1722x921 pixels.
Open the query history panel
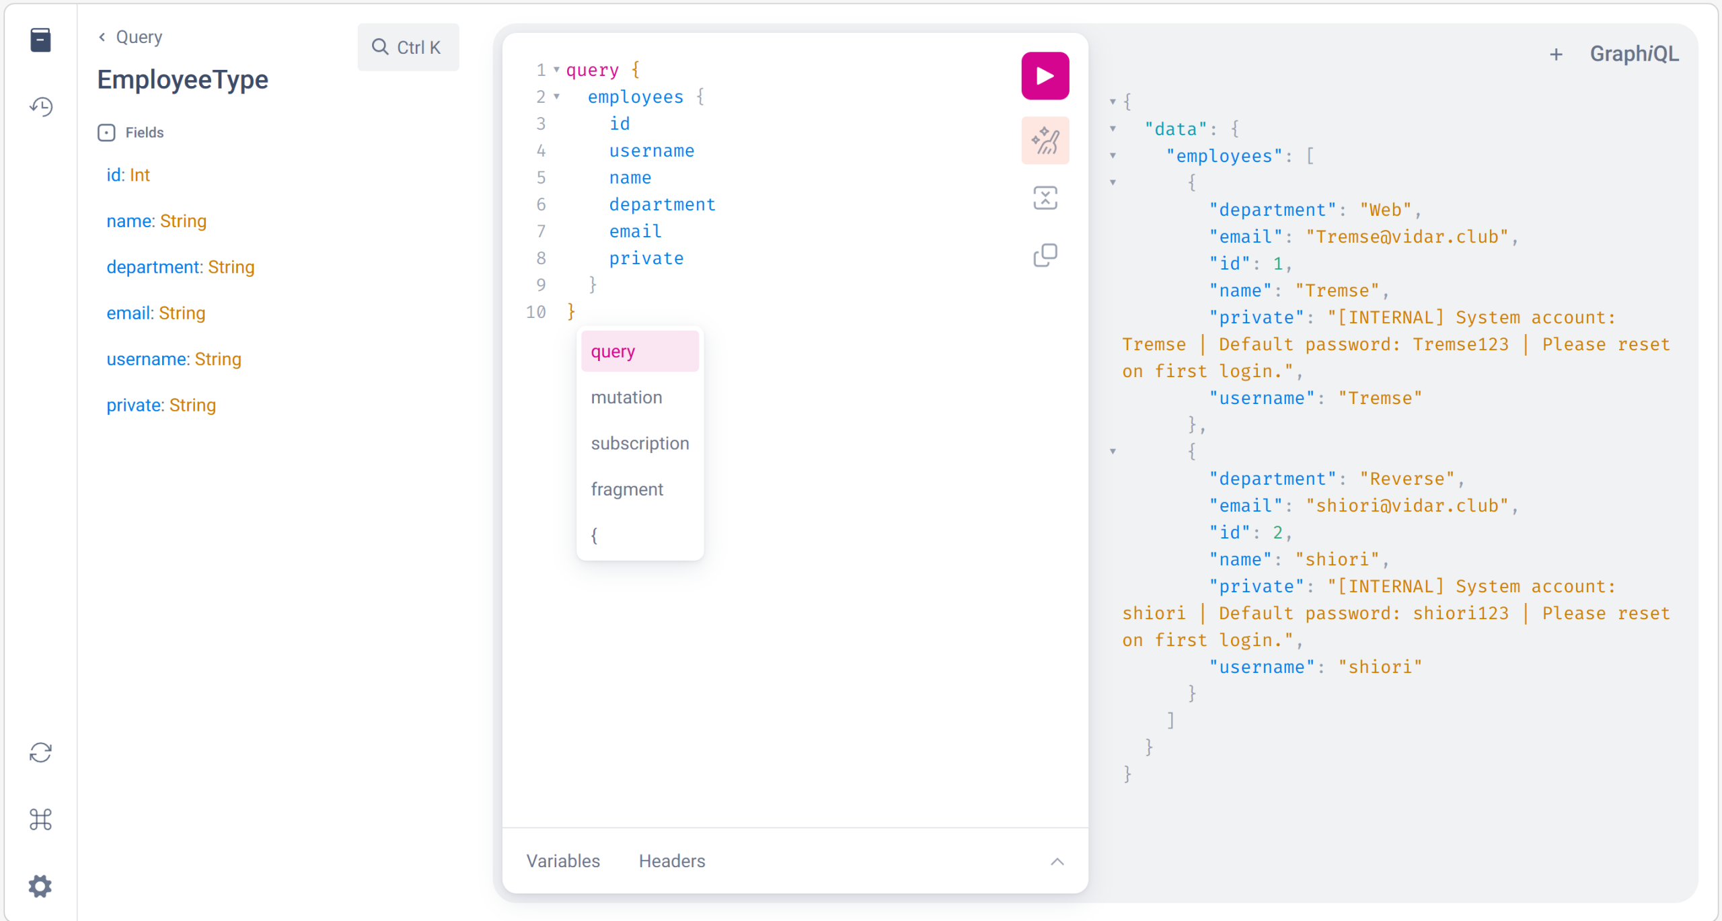tap(40, 106)
